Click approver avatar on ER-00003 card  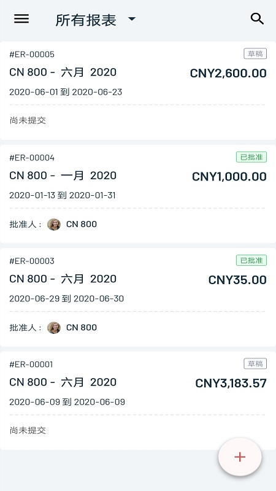54,328
